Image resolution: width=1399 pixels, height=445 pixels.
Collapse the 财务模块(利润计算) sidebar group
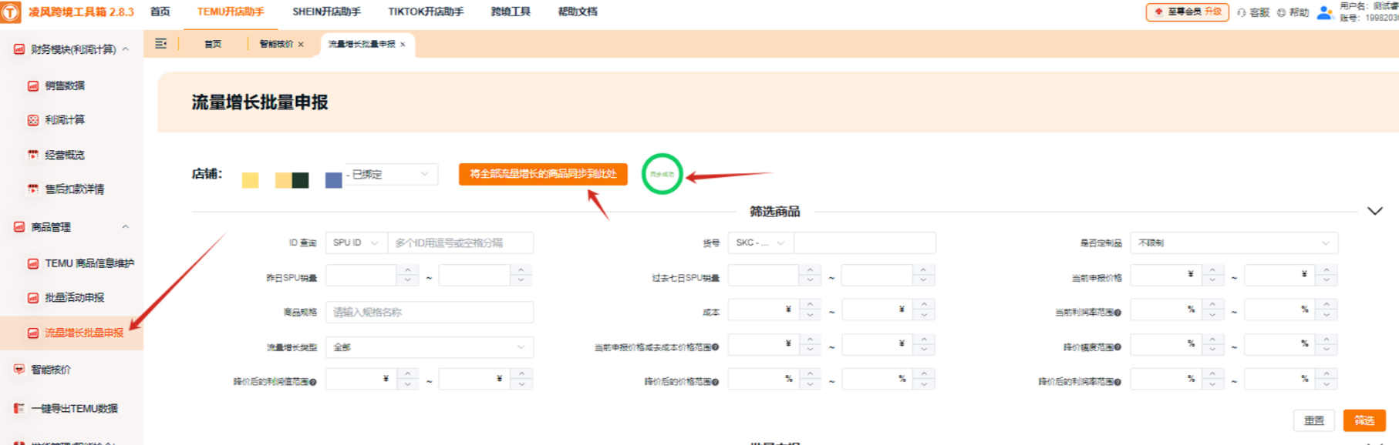pos(125,49)
